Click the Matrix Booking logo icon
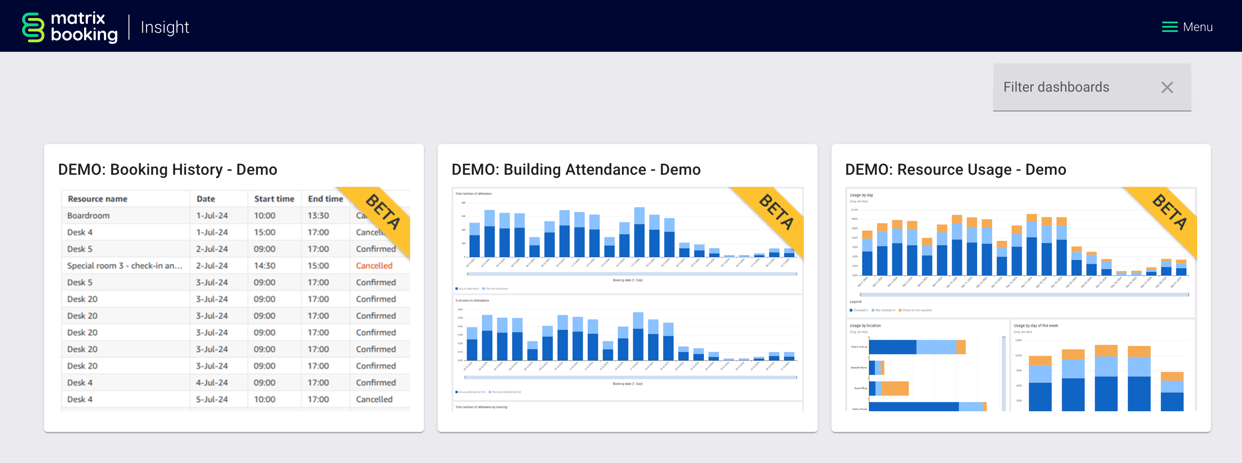 tap(33, 27)
